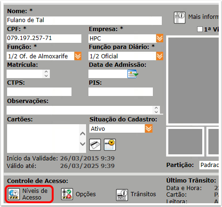The width and height of the screenshot is (222, 207).
Task: Click the CPF input field
Action: coord(44,39)
